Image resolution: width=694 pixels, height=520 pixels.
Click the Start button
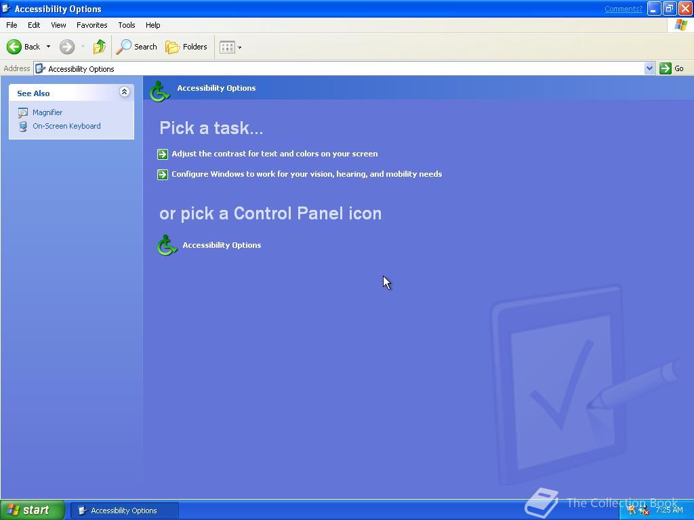(x=33, y=511)
